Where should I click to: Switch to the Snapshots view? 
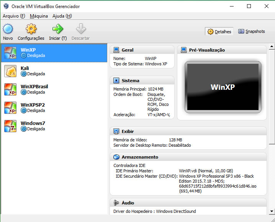coord(252,31)
